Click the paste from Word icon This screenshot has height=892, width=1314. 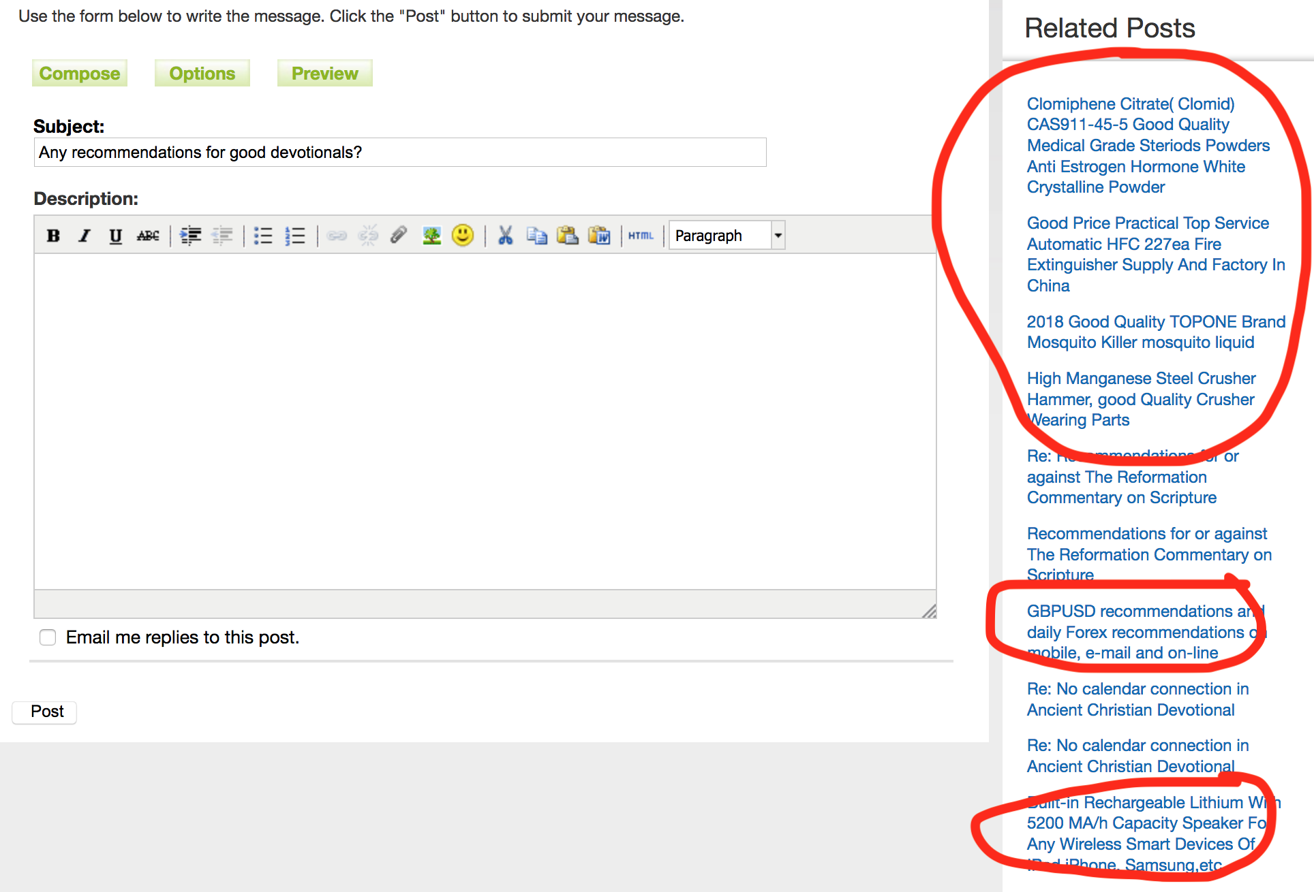point(599,236)
